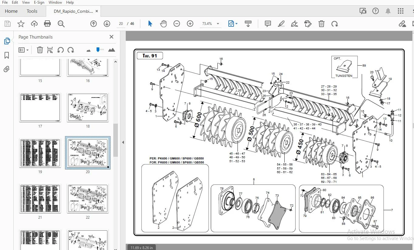Click the TUNGSTEN label in the OPT. box
This screenshot has width=414, height=250.
pyautogui.click(x=344, y=76)
